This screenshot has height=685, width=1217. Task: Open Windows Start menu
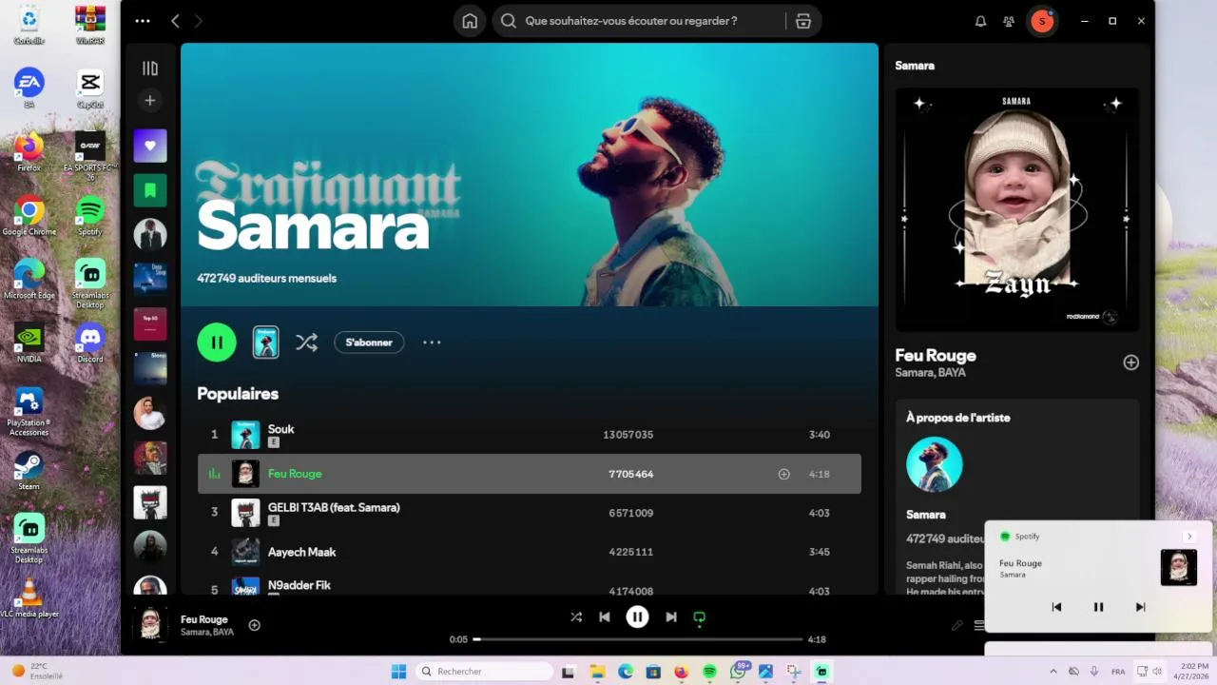(x=398, y=672)
